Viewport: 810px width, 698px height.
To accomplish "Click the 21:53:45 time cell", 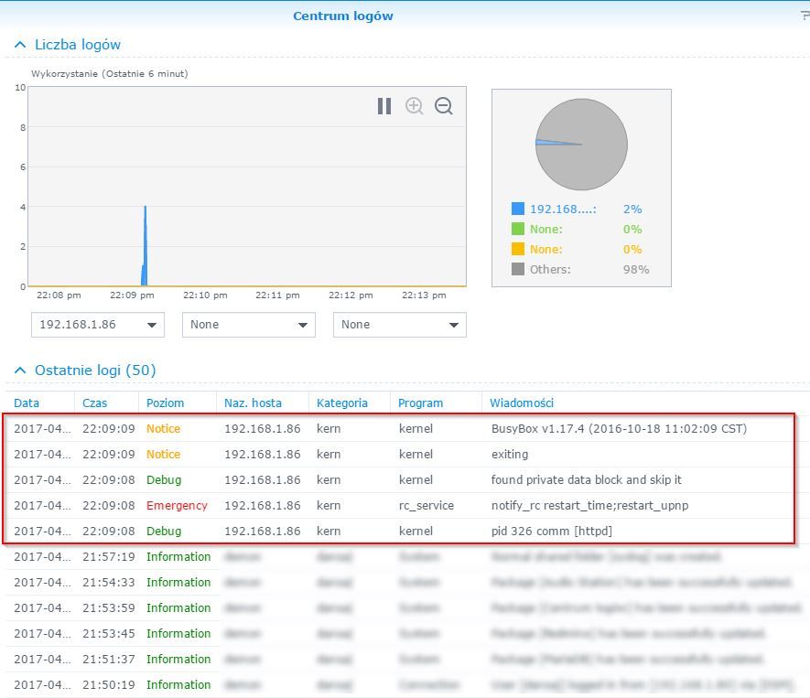I will click(x=109, y=633).
